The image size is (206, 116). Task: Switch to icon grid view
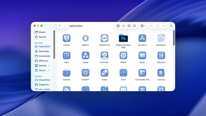[x=118, y=26]
